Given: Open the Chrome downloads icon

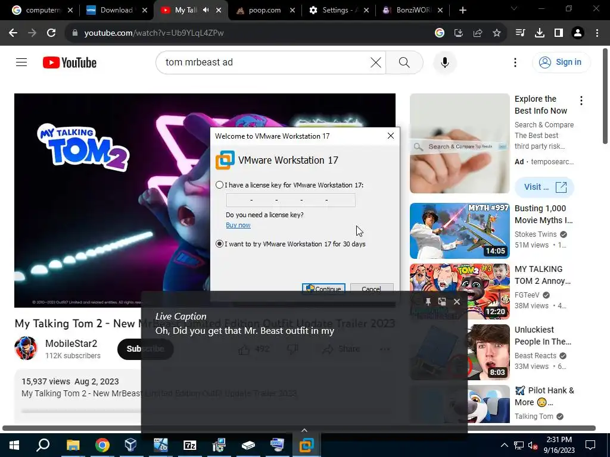Looking at the screenshot, I should click(x=540, y=33).
